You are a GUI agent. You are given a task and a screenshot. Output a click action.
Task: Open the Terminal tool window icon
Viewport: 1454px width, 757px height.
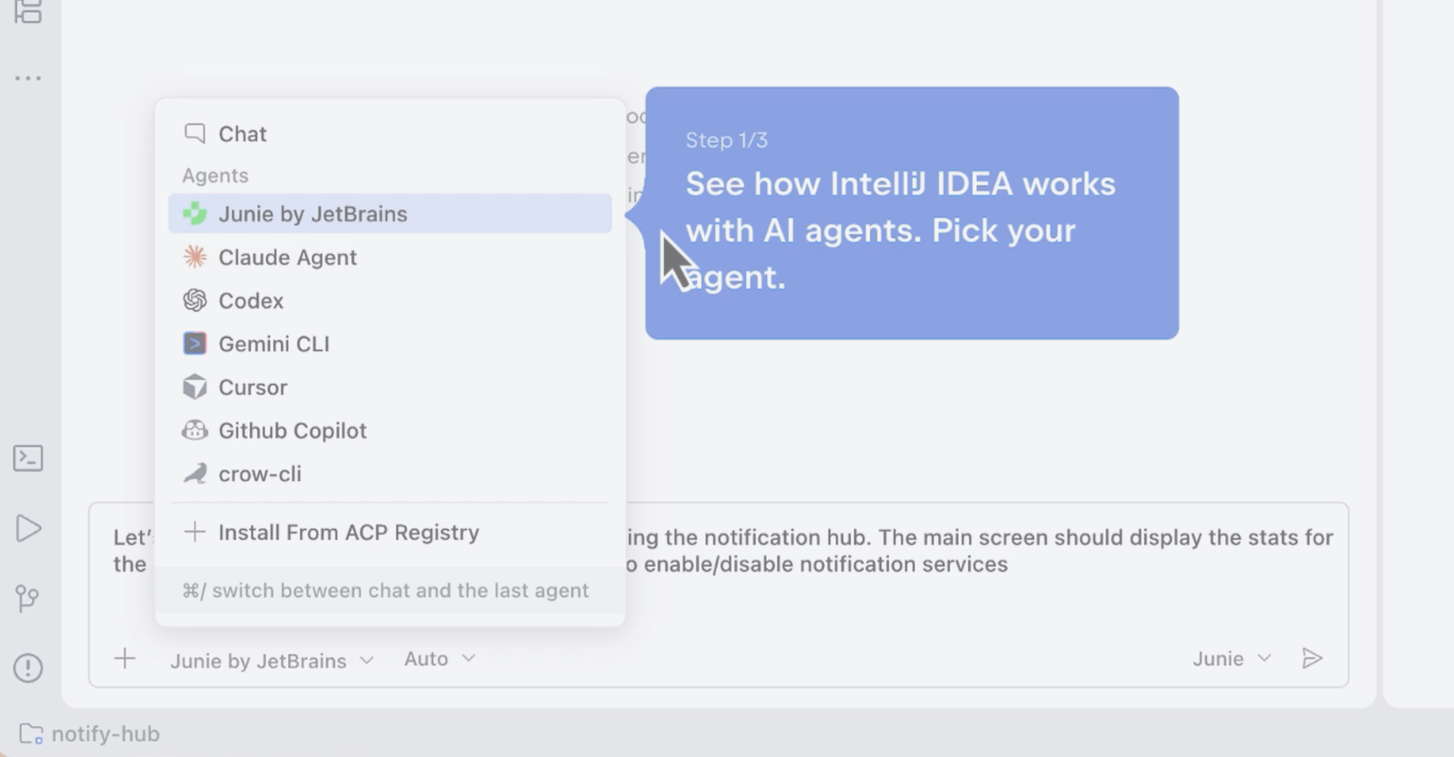point(28,458)
